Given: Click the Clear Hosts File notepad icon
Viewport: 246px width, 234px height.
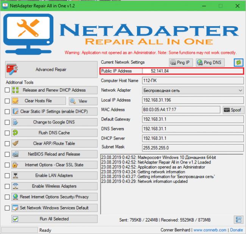Looking at the screenshot, I should 16,101.
